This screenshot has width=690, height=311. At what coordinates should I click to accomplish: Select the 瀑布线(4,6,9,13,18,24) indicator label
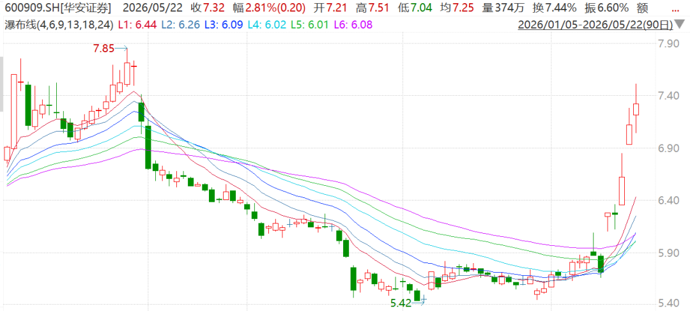click(59, 26)
